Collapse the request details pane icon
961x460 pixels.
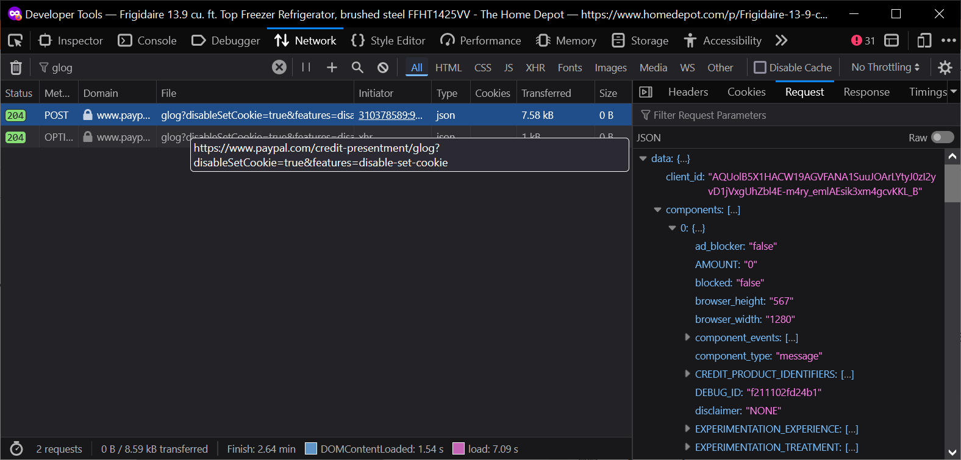click(x=646, y=92)
